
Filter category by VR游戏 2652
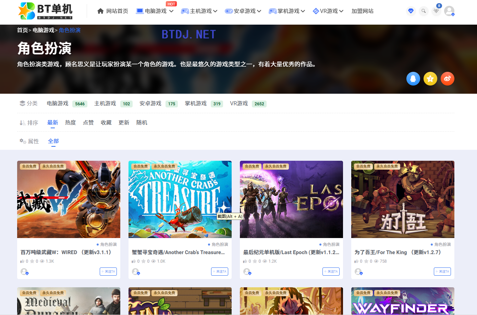(248, 104)
